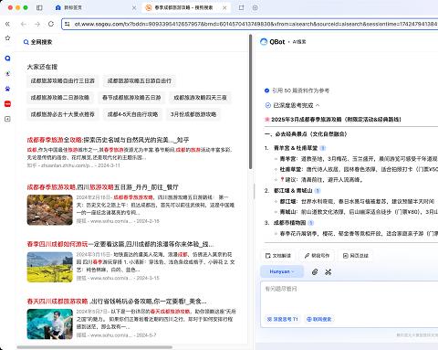Toggle 联网搜索 web search mode
The height and width of the screenshot is (350, 438).
(x=318, y=319)
